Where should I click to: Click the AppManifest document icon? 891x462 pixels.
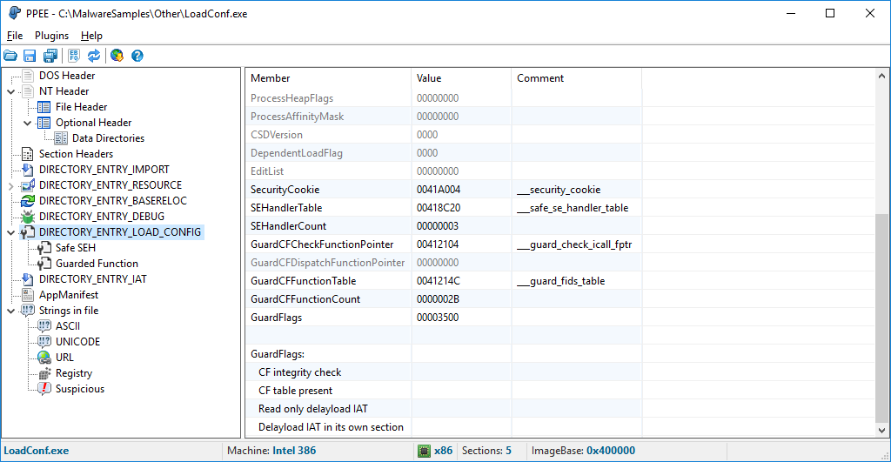[27, 295]
